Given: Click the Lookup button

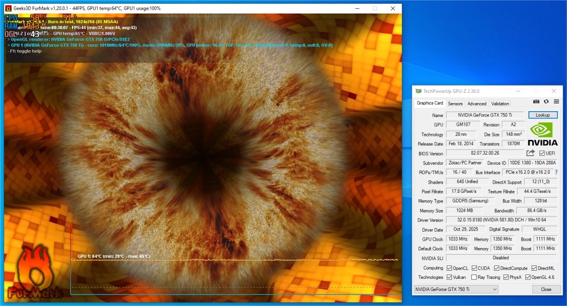Looking at the screenshot, I should [x=543, y=115].
